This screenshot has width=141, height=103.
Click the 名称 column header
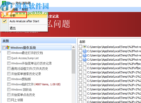point(82,42)
